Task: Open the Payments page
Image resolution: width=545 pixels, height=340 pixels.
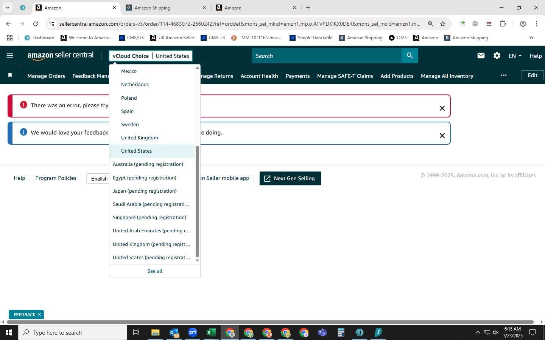Action: 297,76
